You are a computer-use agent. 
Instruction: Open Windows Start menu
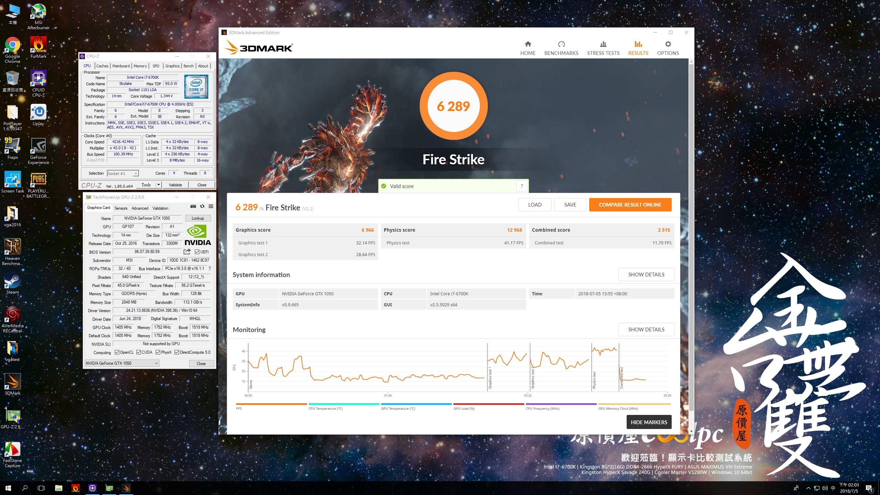pos(8,488)
